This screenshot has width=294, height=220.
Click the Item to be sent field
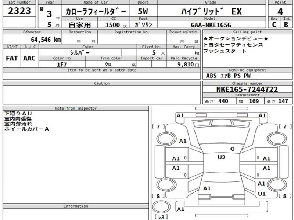click(102, 76)
